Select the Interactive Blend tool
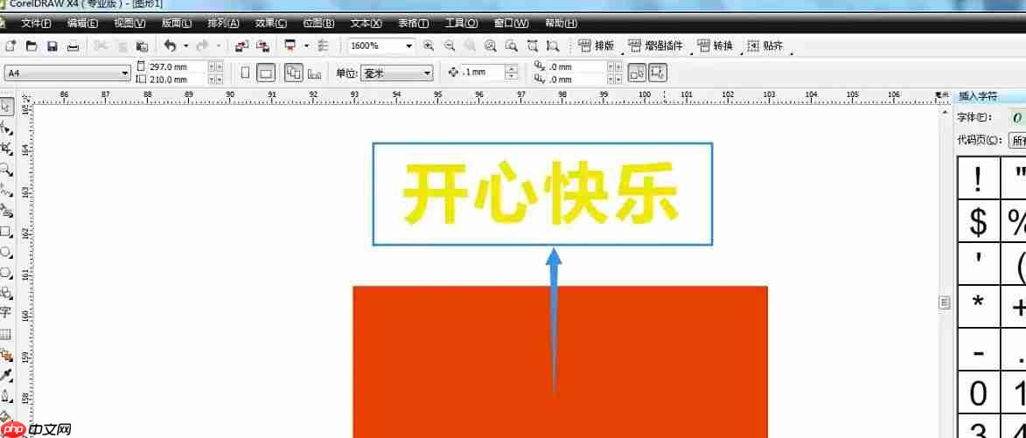 [x=6, y=355]
